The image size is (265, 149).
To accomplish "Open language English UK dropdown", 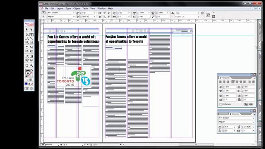I will pyautogui.click(x=198, y=17).
